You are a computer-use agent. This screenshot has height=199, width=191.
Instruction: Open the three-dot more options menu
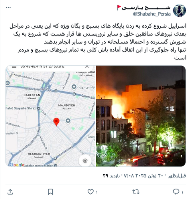(8, 8)
